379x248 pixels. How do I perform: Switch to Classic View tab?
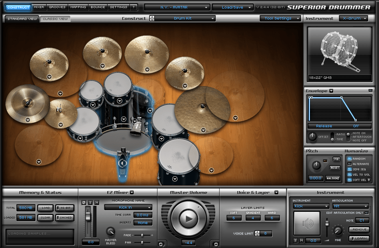pos(55,19)
